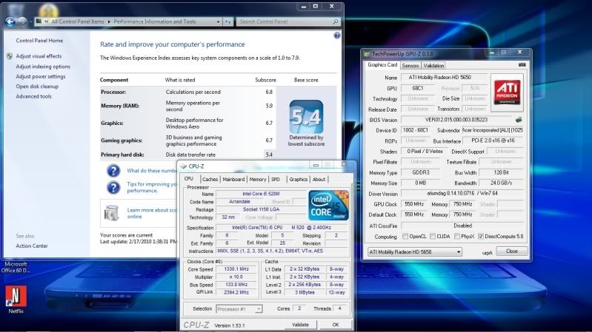Enable the OpenCL checkbox
Viewport: 592px width, 332px height.
[x=406, y=236]
